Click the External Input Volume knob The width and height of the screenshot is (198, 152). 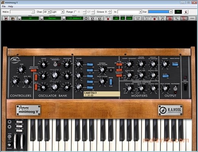tap(102, 70)
